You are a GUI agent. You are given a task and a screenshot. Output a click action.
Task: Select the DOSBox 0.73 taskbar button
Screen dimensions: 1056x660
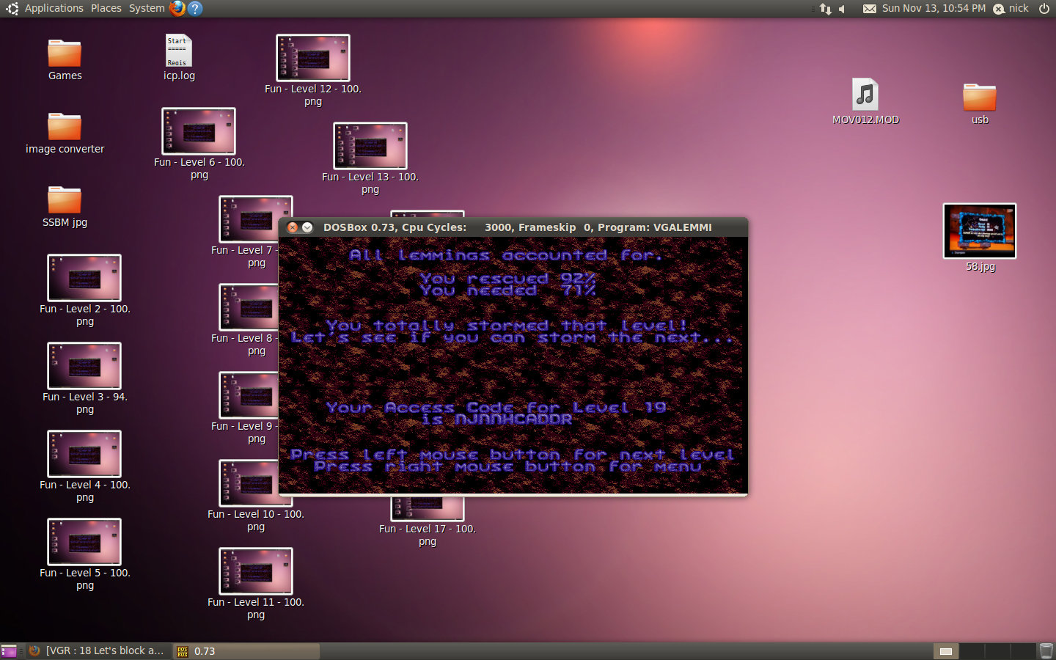pos(246,650)
